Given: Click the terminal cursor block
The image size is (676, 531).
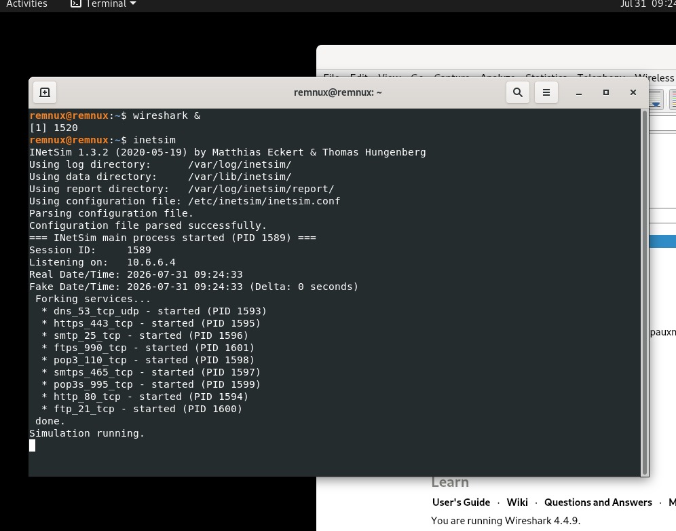Looking at the screenshot, I should click(33, 445).
